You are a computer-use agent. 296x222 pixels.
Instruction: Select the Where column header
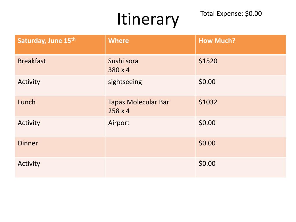click(x=150, y=45)
